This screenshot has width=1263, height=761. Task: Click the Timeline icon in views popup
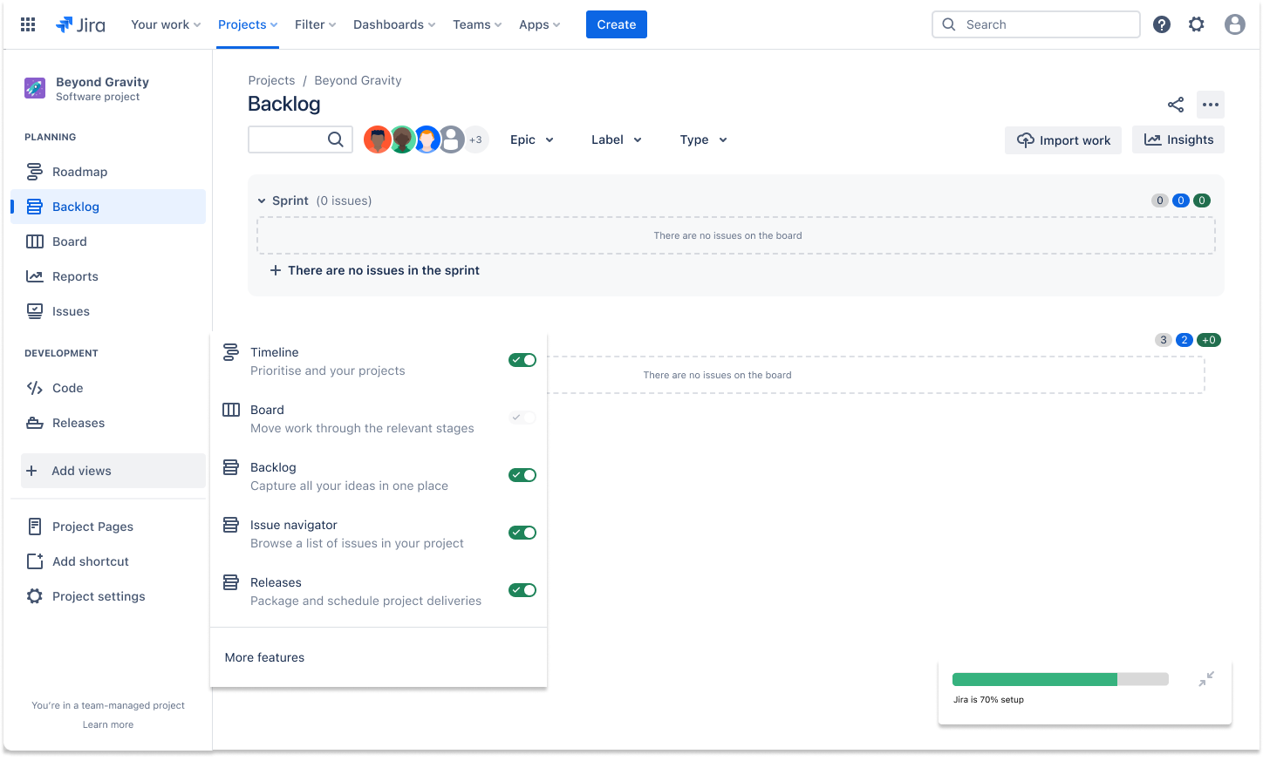[x=231, y=352]
